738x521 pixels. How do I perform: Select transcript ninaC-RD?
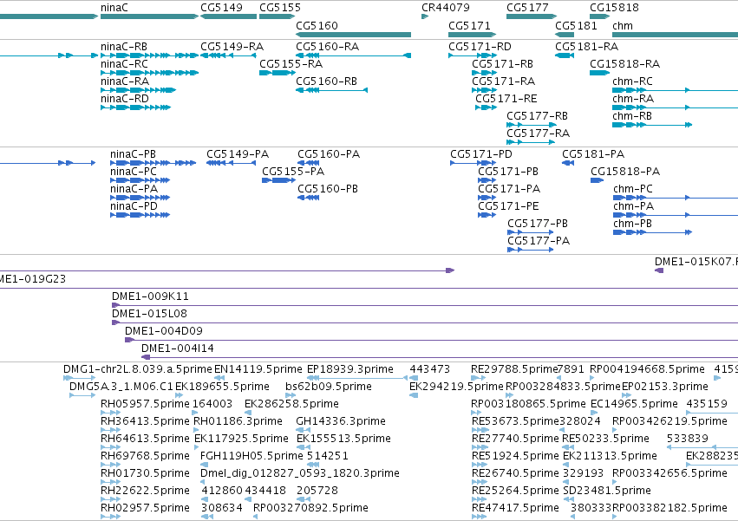click(x=124, y=99)
